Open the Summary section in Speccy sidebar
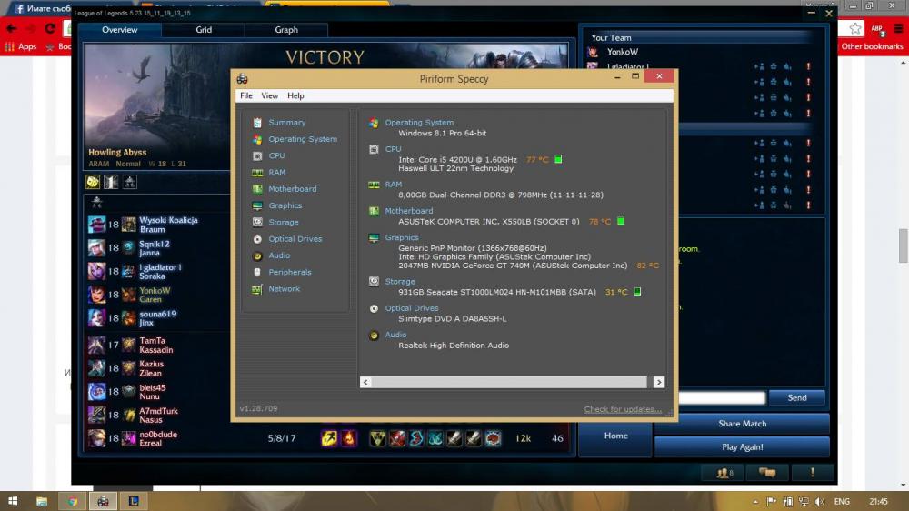Image resolution: width=909 pixels, height=511 pixels. point(287,123)
